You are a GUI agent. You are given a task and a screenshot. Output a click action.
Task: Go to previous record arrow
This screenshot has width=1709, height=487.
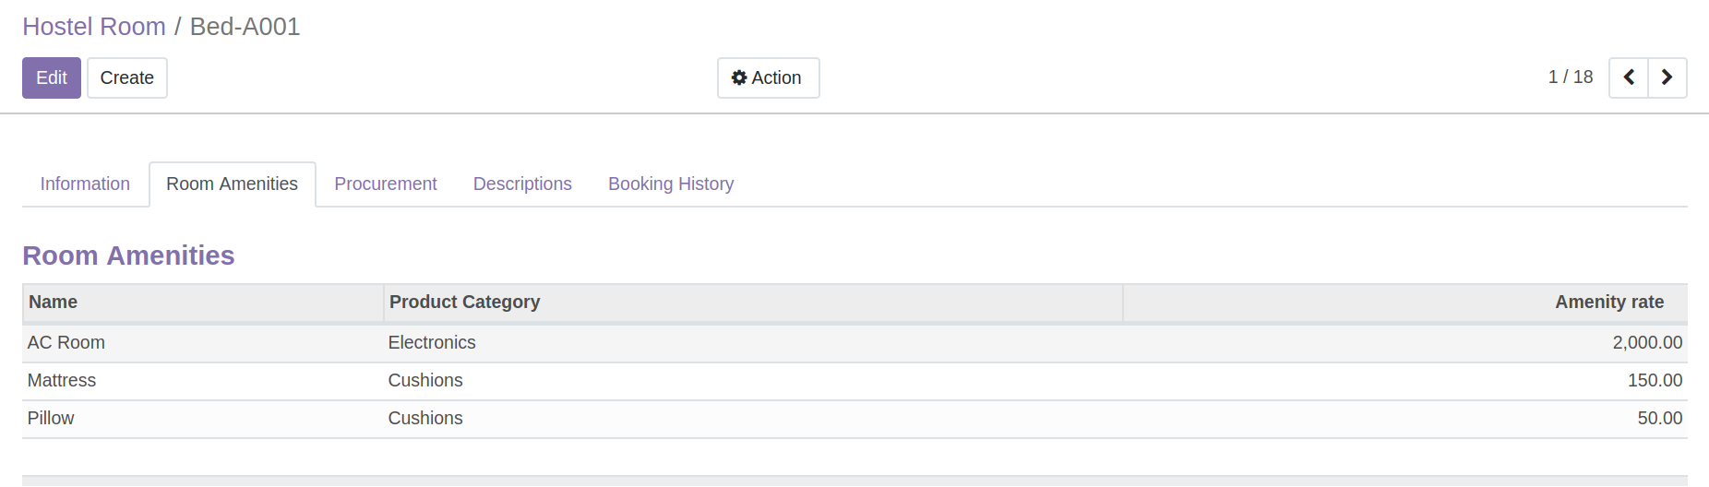pyautogui.click(x=1629, y=77)
